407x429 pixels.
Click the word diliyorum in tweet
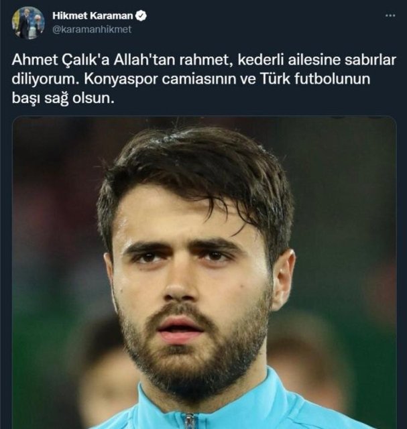point(46,79)
